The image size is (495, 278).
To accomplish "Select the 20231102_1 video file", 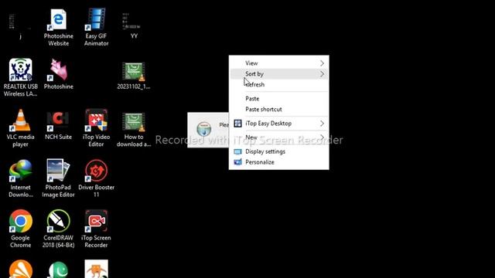I will tap(134, 76).
